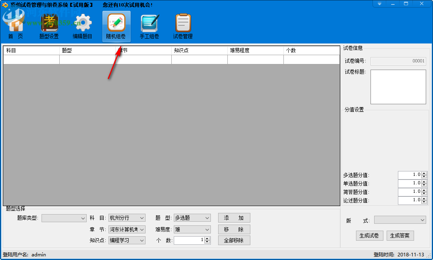Click the 添加 add button
The height and width of the screenshot is (260, 433).
(234, 218)
